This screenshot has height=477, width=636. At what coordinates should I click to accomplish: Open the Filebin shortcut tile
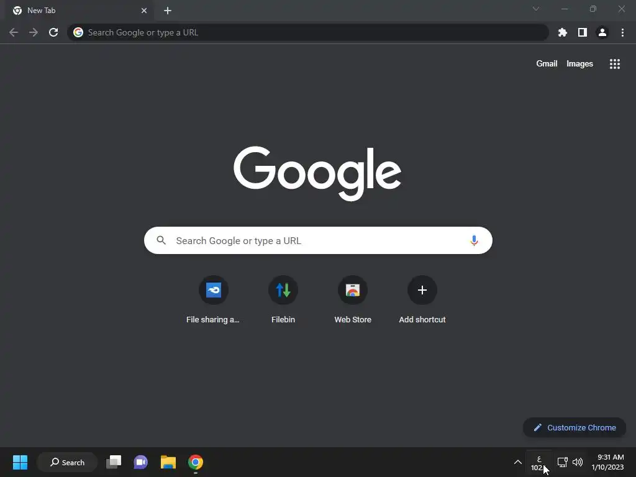[x=283, y=290]
